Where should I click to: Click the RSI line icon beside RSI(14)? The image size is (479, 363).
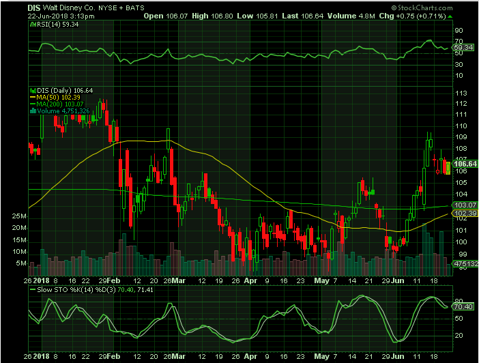[33, 25]
